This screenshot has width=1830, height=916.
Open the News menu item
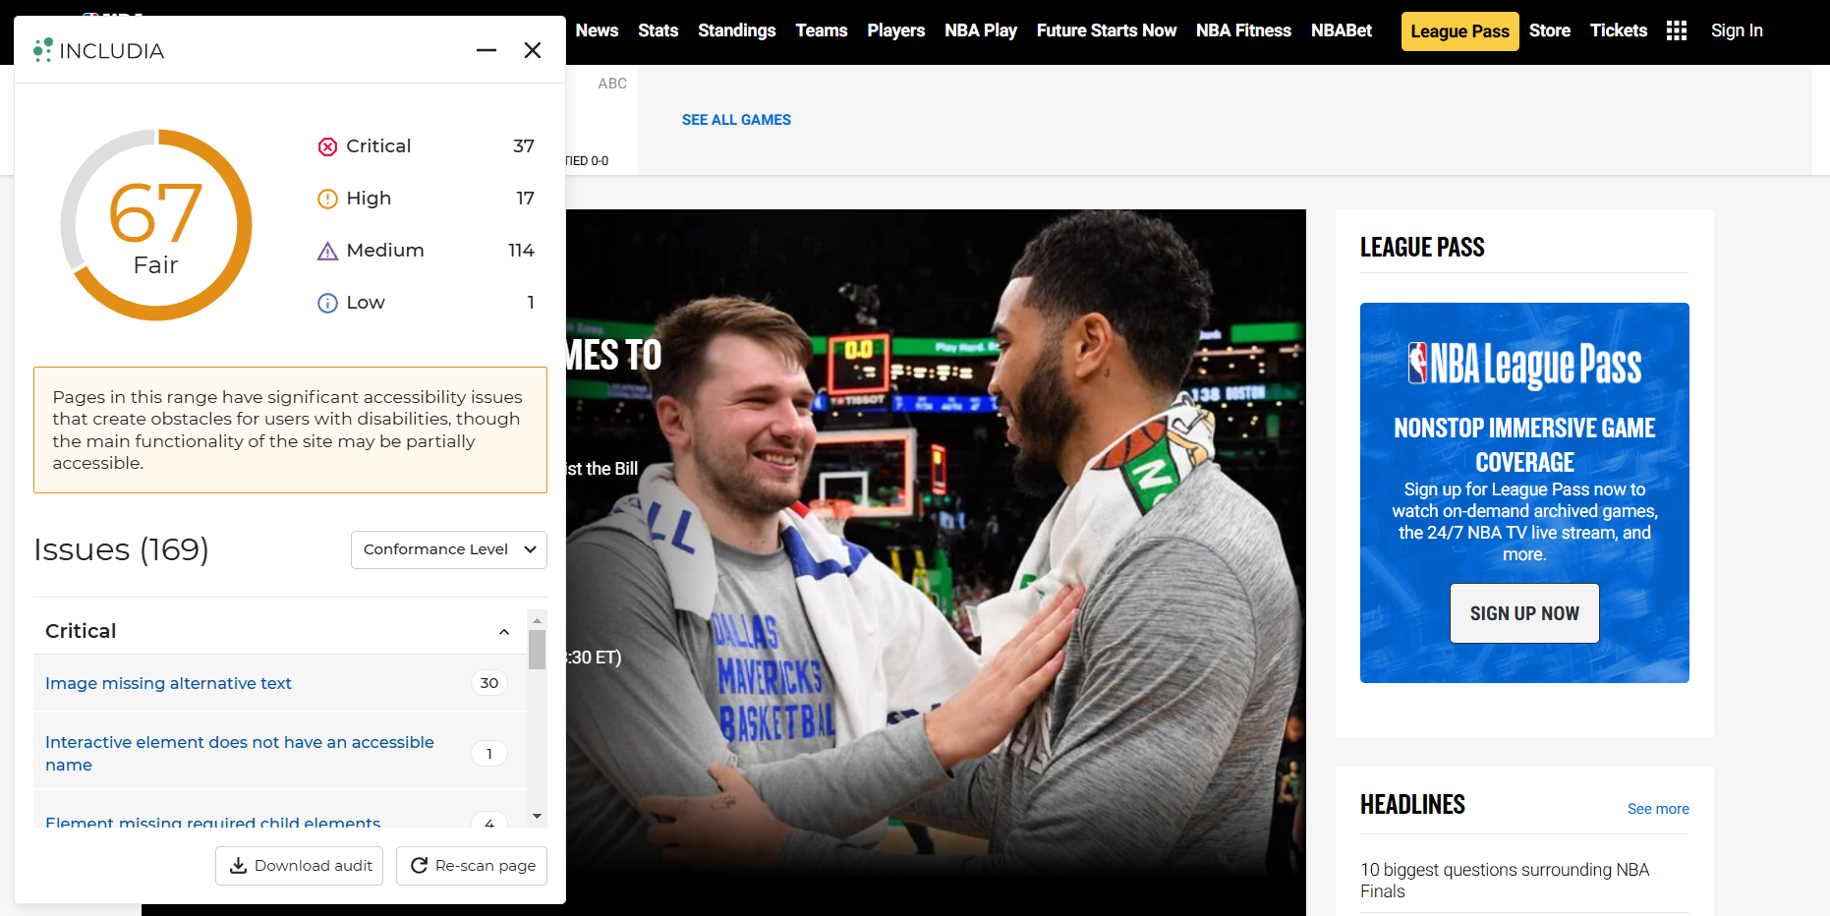[x=597, y=30]
